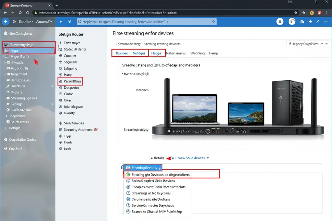Screen dimensions: 332x221
Task: Open the Che Suft link in the sidebar
Action: tap(13, 149)
